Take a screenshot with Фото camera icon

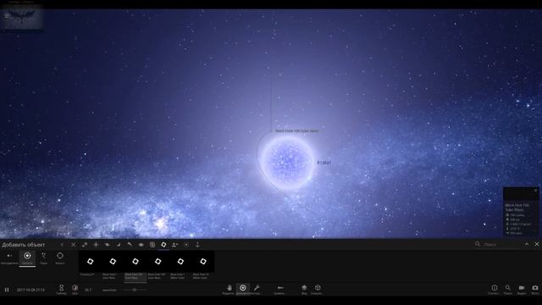[x=534, y=289]
